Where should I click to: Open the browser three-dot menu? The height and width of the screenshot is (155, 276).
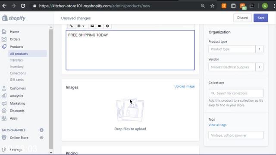(x=274, y=6)
